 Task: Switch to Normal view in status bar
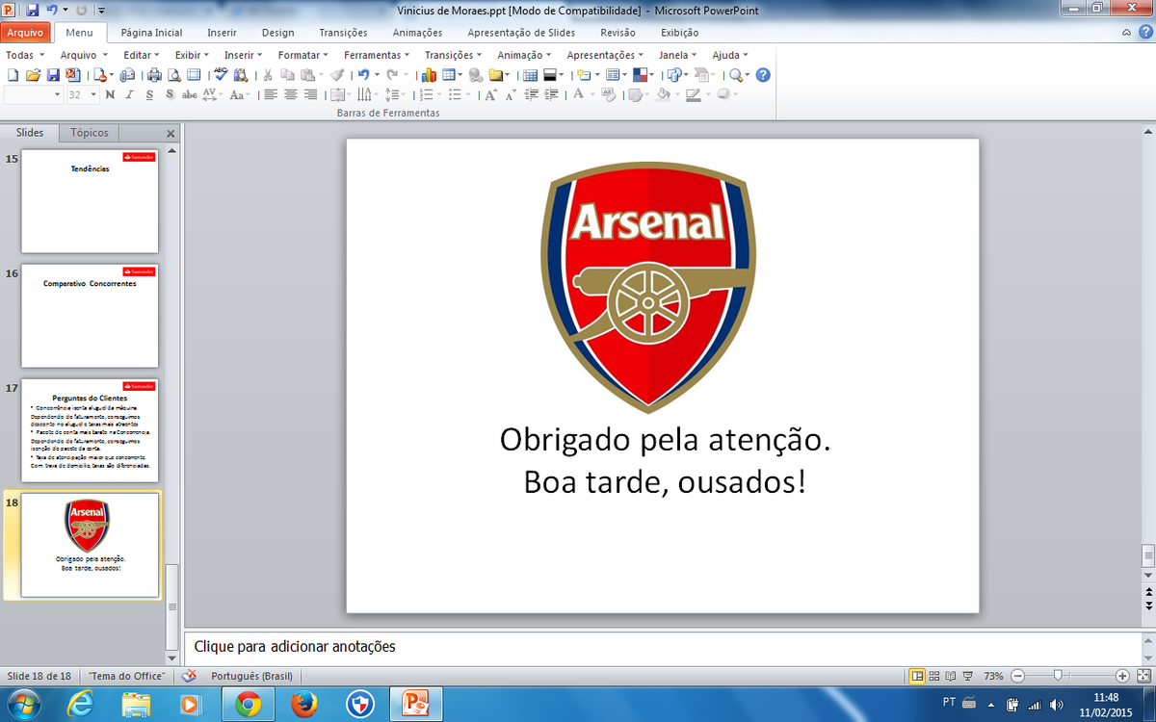coord(917,676)
